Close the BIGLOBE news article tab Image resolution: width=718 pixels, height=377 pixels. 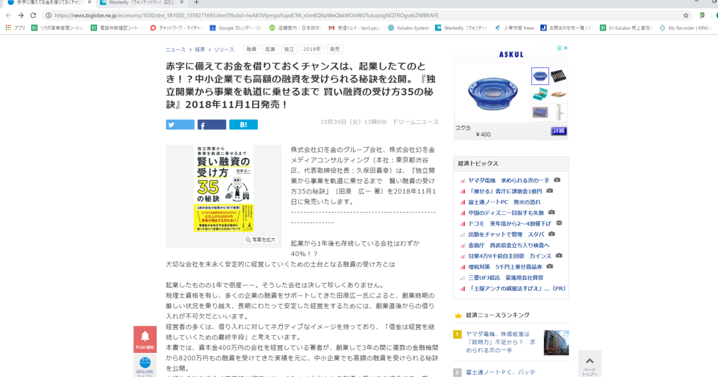tap(89, 2)
